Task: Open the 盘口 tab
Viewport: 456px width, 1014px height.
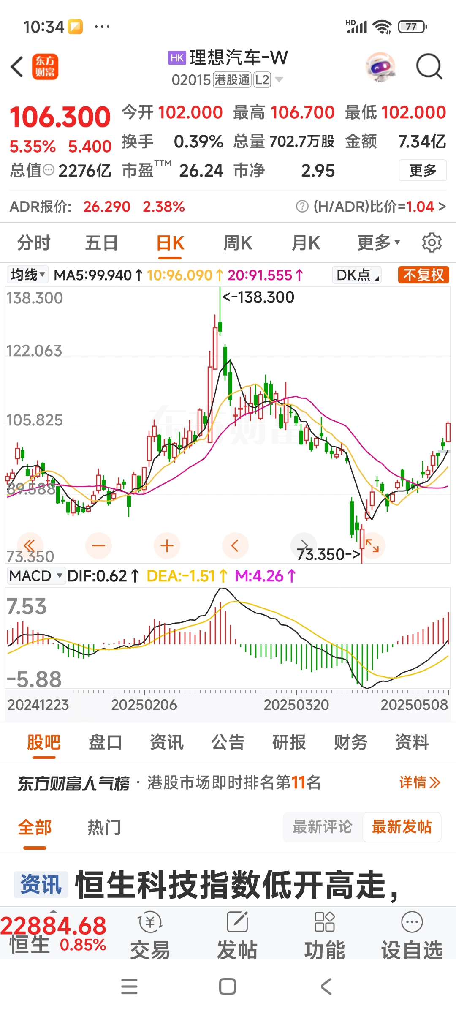Action: click(x=105, y=742)
